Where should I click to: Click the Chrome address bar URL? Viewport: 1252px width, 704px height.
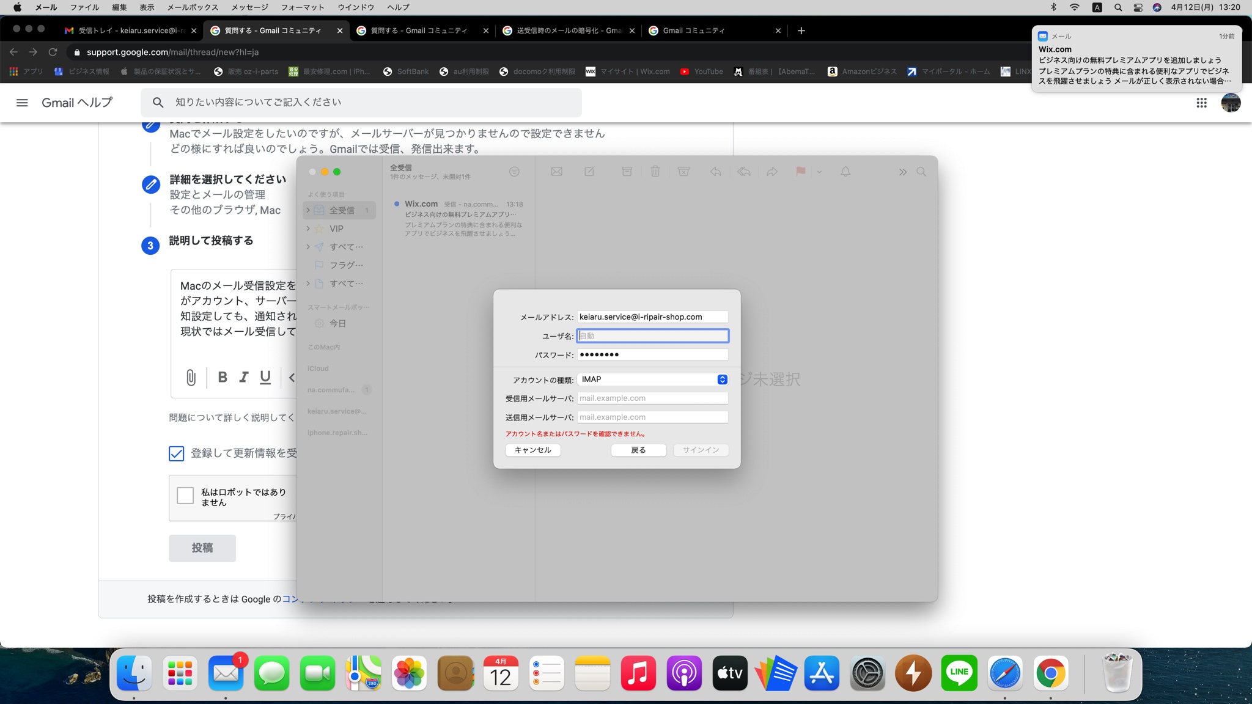click(172, 52)
